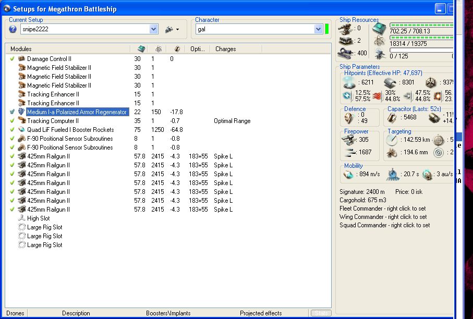Viewport: 473px width, 319px height.
Task: Open the ship setup actions icon menu
Action: [x=171, y=29]
